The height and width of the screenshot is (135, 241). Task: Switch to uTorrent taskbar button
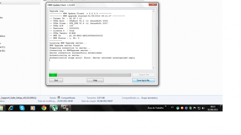(x=55, y=108)
